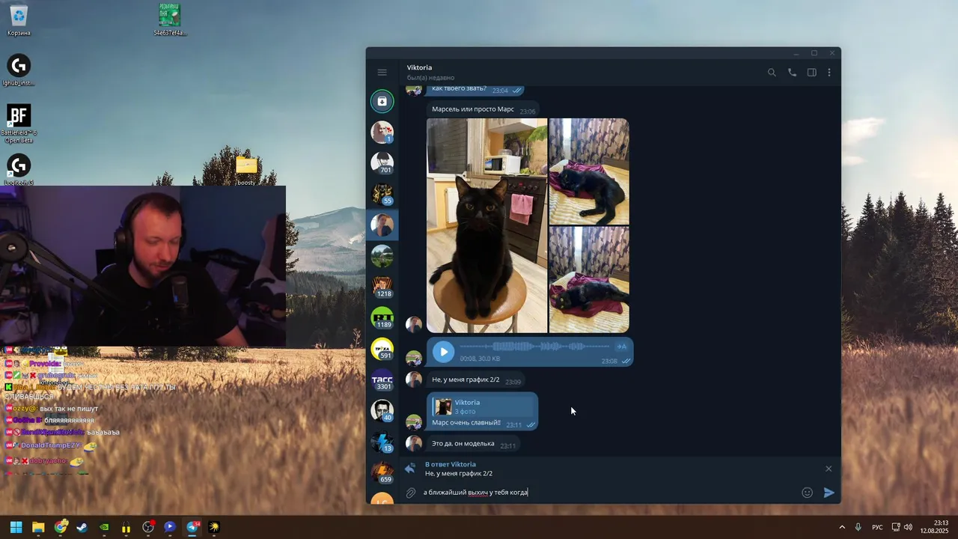The image size is (958, 539).
Task: Click the Telegram taskbar icon
Action: click(192, 527)
